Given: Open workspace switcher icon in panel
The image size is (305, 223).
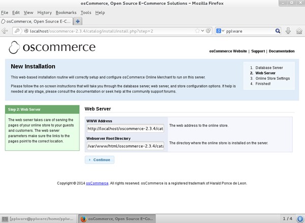Looking at the screenshot, I should 300,219.
